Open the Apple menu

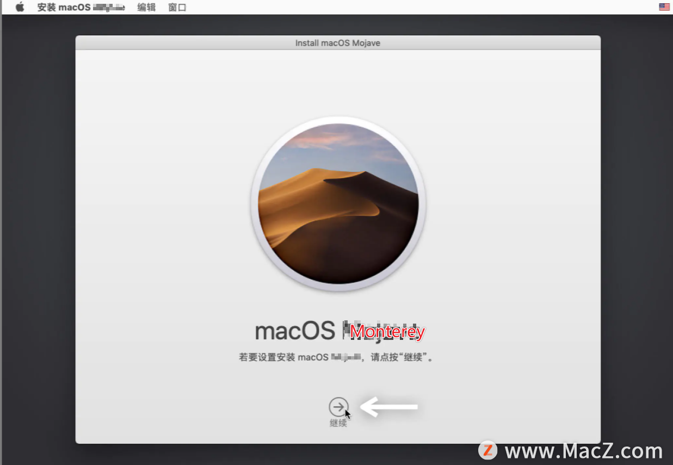pos(20,7)
